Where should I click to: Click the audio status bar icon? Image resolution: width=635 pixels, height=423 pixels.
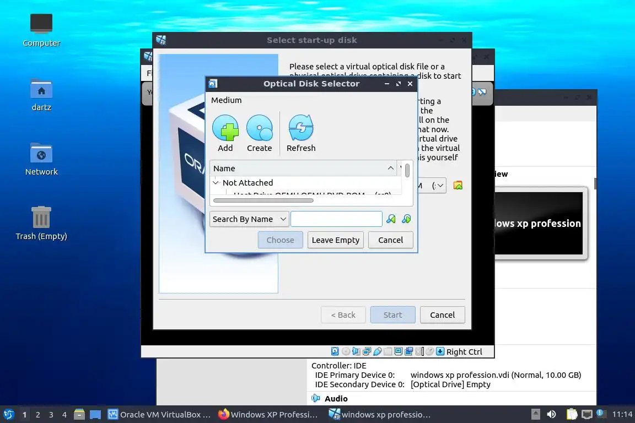pyautogui.click(x=357, y=351)
